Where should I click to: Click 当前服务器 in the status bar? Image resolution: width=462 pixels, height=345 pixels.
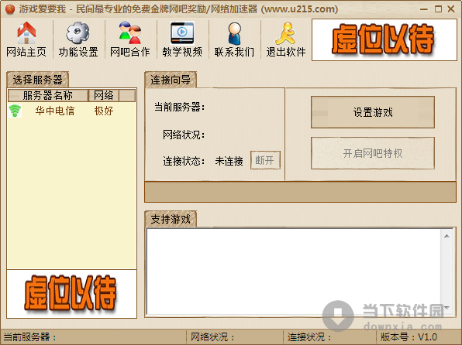coord(29,337)
